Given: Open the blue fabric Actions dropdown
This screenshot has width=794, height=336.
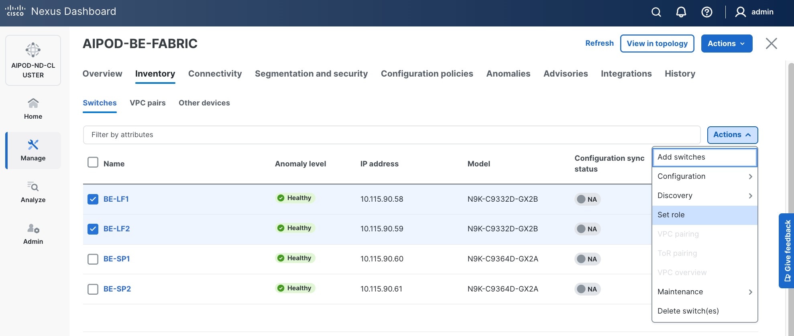Looking at the screenshot, I should (x=727, y=43).
